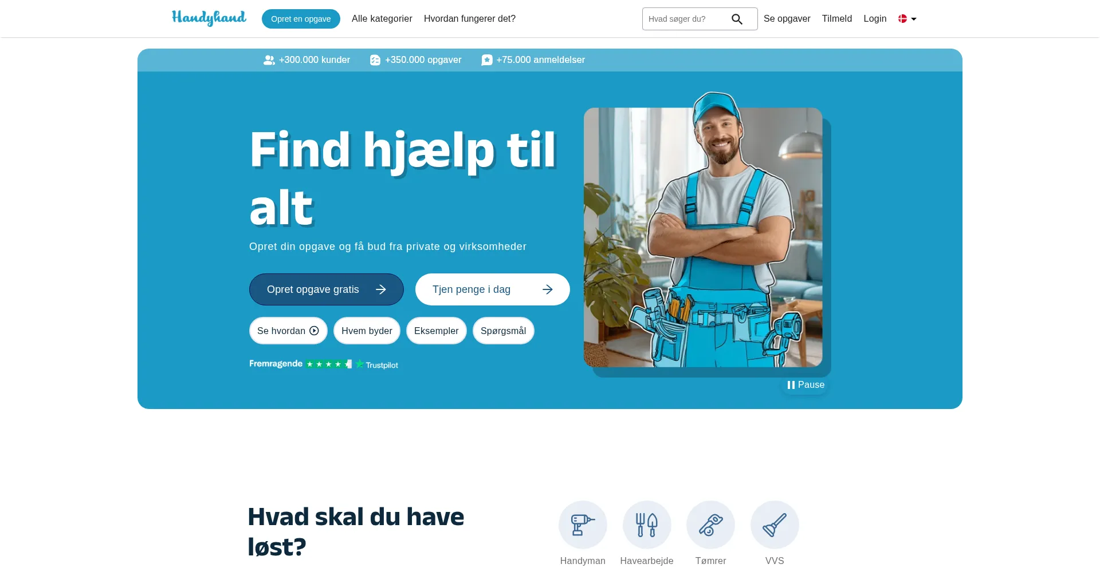Pause the hero image slideshow
This screenshot has width=1100, height=568.
[806, 385]
